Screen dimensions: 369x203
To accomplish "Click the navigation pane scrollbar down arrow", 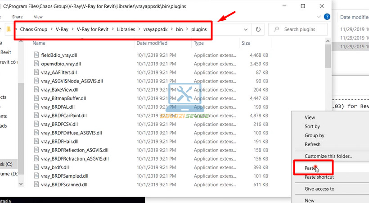I will [x=20, y=184].
